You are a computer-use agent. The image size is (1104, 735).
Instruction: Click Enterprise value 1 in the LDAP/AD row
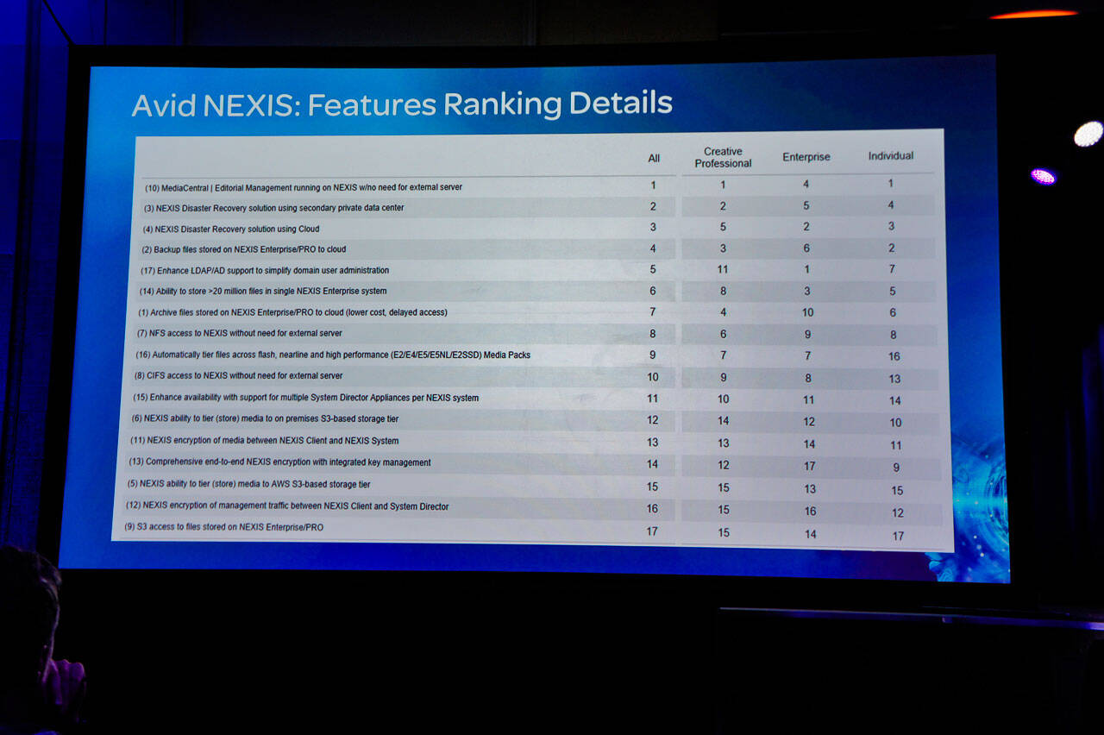point(806,269)
